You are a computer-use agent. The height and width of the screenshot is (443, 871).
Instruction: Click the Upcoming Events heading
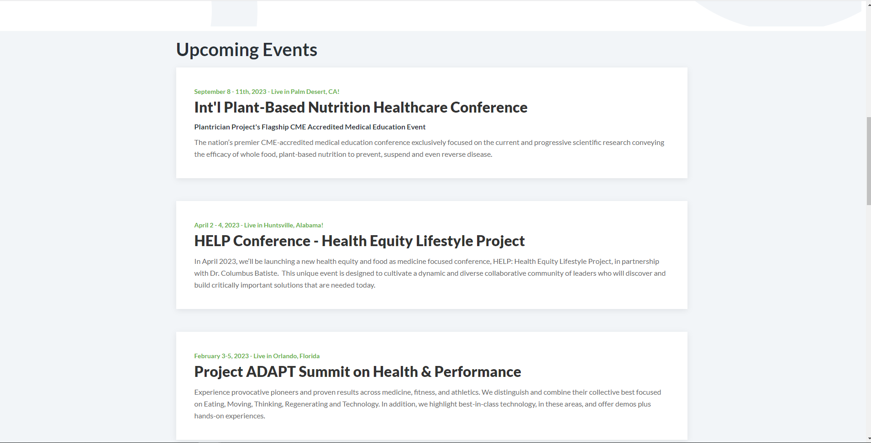(x=247, y=50)
